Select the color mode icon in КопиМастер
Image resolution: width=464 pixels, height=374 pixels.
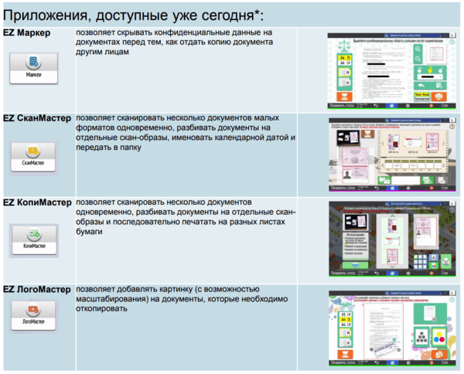[x=434, y=266]
